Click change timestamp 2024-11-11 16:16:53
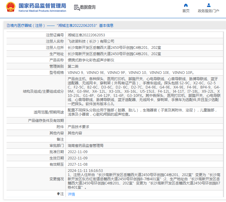Viewport: 226px width, 202px height. point(85,171)
